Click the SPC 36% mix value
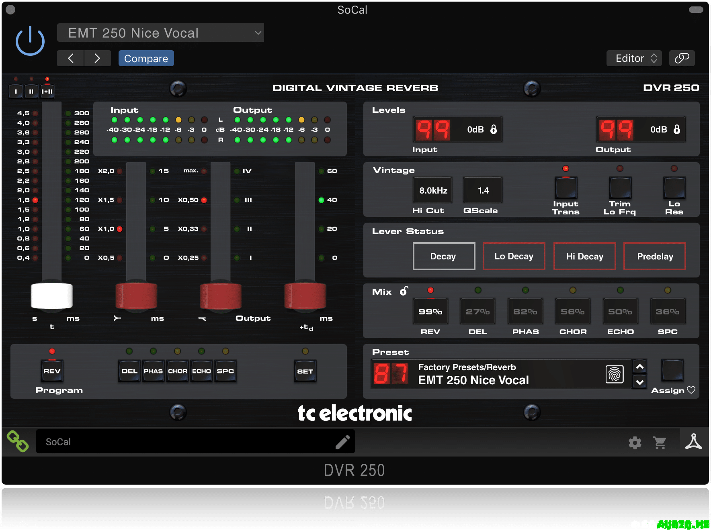This screenshot has height=530, width=711. pyautogui.click(x=668, y=311)
